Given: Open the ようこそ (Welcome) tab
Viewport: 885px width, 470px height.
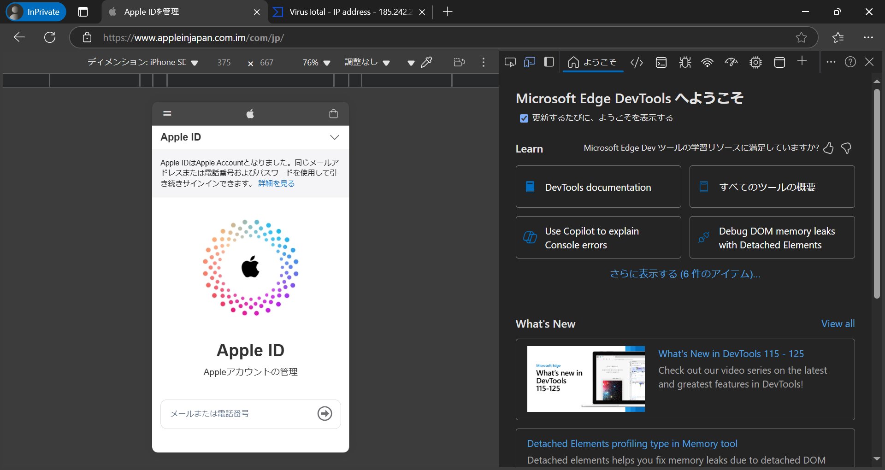Looking at the screenshot, I should [x=592, y=62].
